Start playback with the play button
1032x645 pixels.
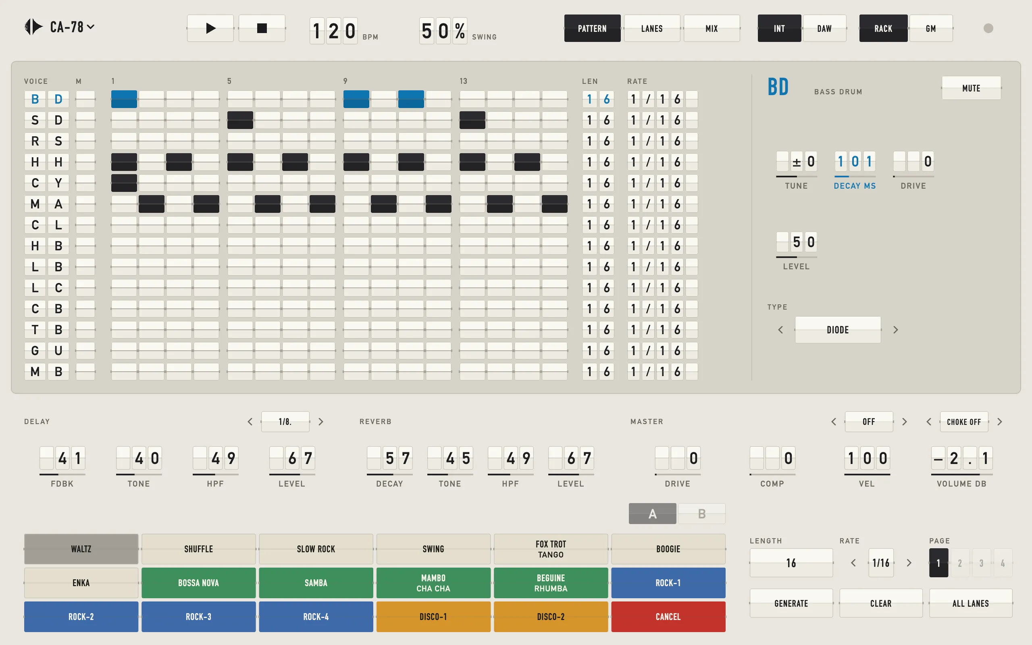click(x=210, y=28)
